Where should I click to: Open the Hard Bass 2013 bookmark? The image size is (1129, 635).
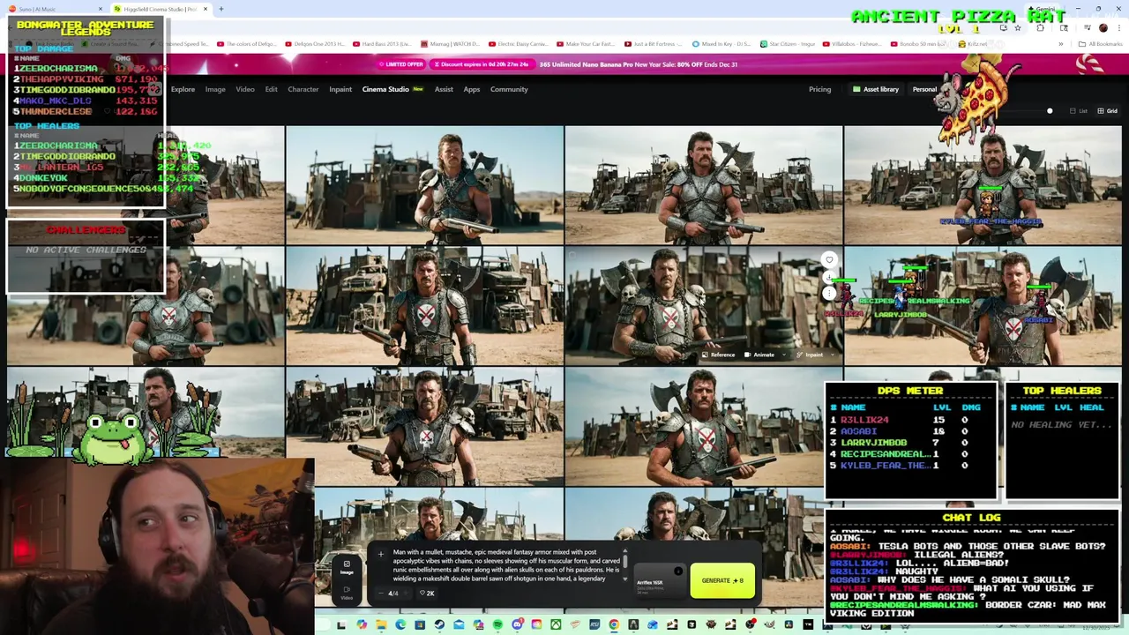pyautogui.click(x=381, y=44)
